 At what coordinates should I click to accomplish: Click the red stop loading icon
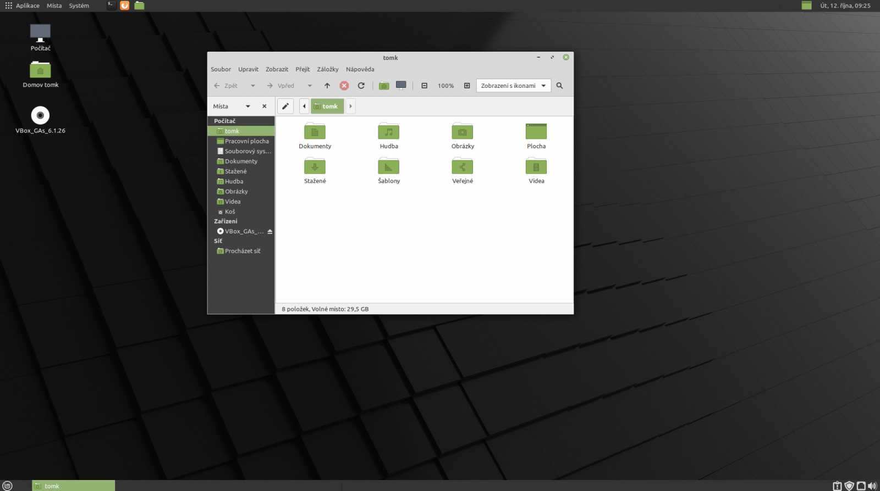point(344,86)
